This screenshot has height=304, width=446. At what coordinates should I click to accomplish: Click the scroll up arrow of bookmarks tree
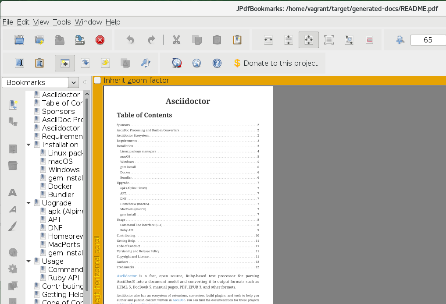[87, 94]
